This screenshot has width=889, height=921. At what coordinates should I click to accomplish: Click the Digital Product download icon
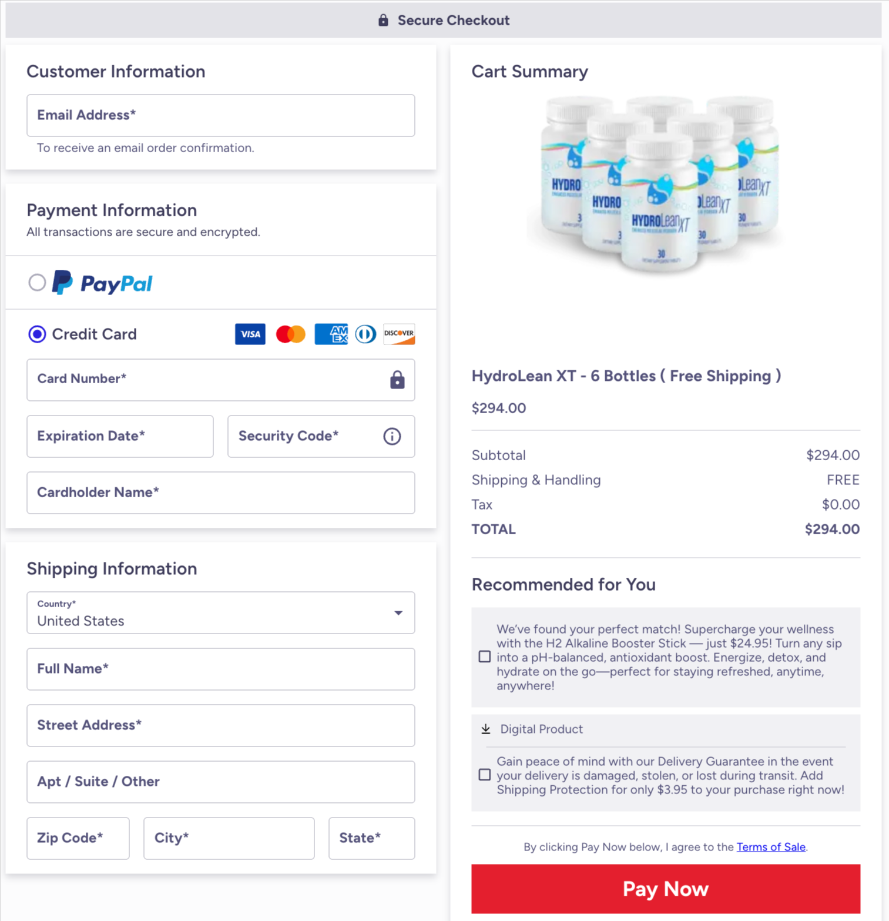[485, 729]
